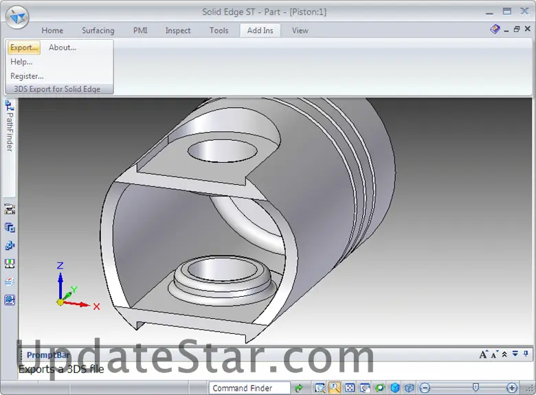This screenshot has width=536, height=395.
Task: Open the Surfacing ribbon tab
Action: [98, 30]
